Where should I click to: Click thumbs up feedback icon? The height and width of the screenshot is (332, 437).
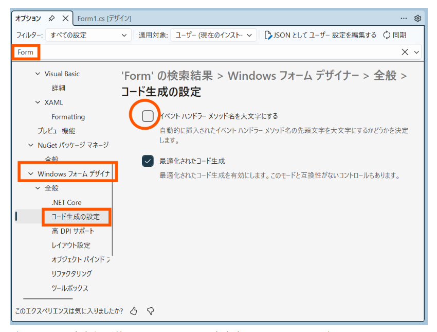[134, 311]
